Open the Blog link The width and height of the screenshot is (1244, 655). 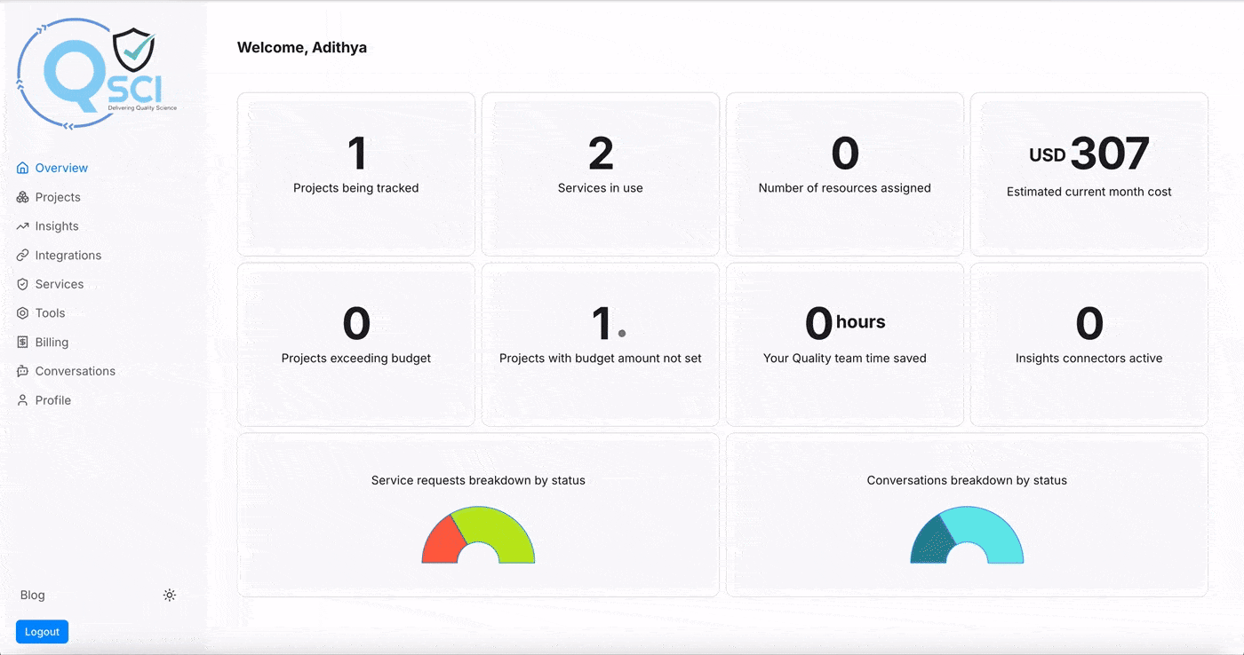[33, 596]
